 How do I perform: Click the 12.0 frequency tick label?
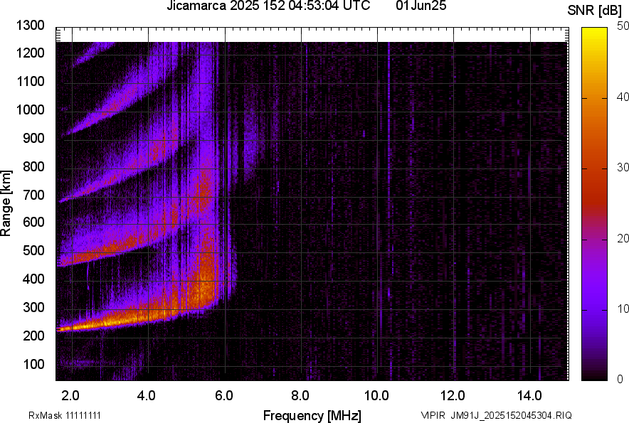pos(453,396)
